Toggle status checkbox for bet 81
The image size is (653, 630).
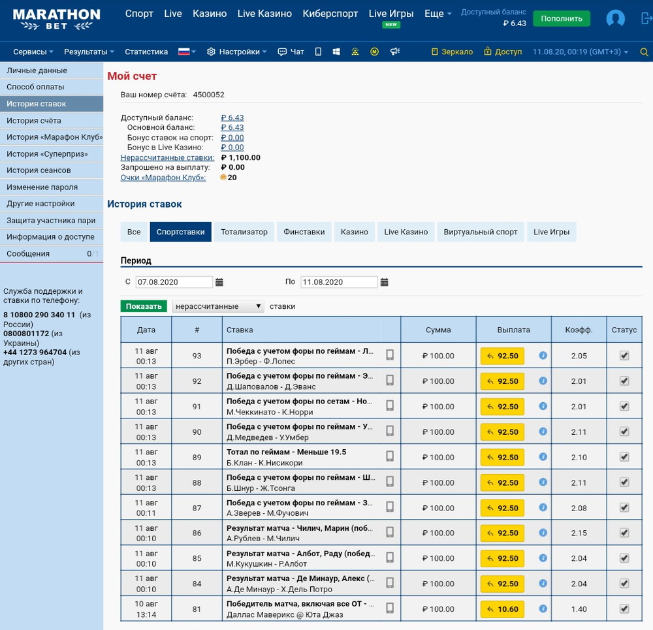624,609
